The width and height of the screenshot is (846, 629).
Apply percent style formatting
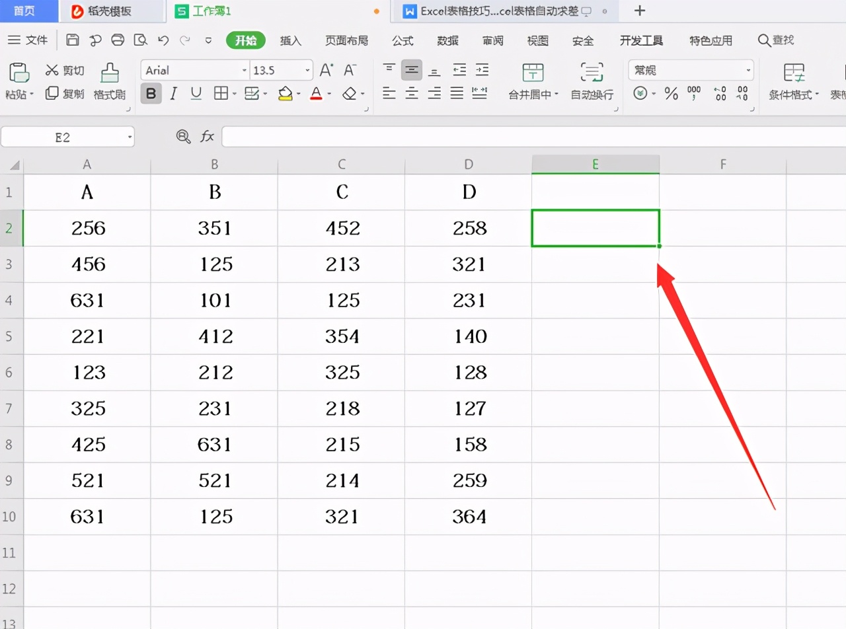click(671, 93)
